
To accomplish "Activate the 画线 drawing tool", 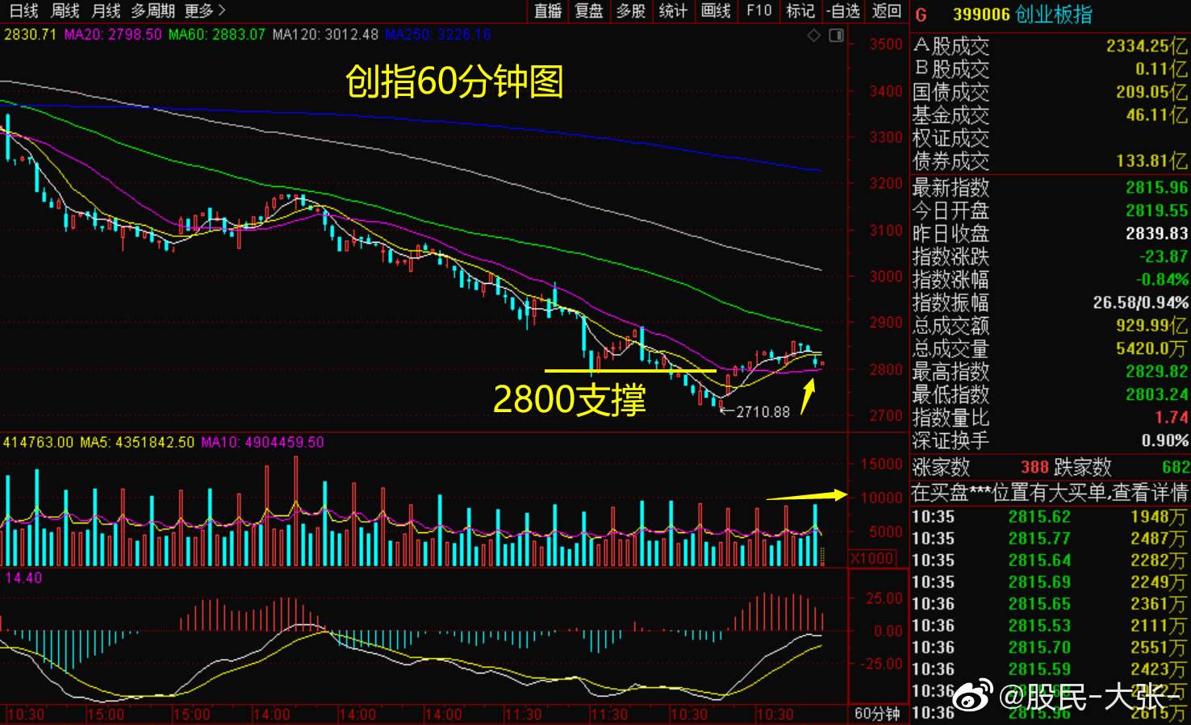I will [715, 10].
